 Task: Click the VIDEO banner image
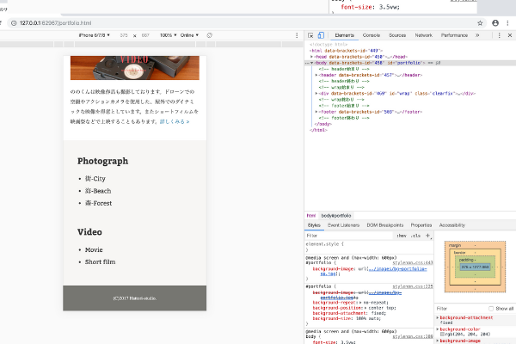pos(135,68)
